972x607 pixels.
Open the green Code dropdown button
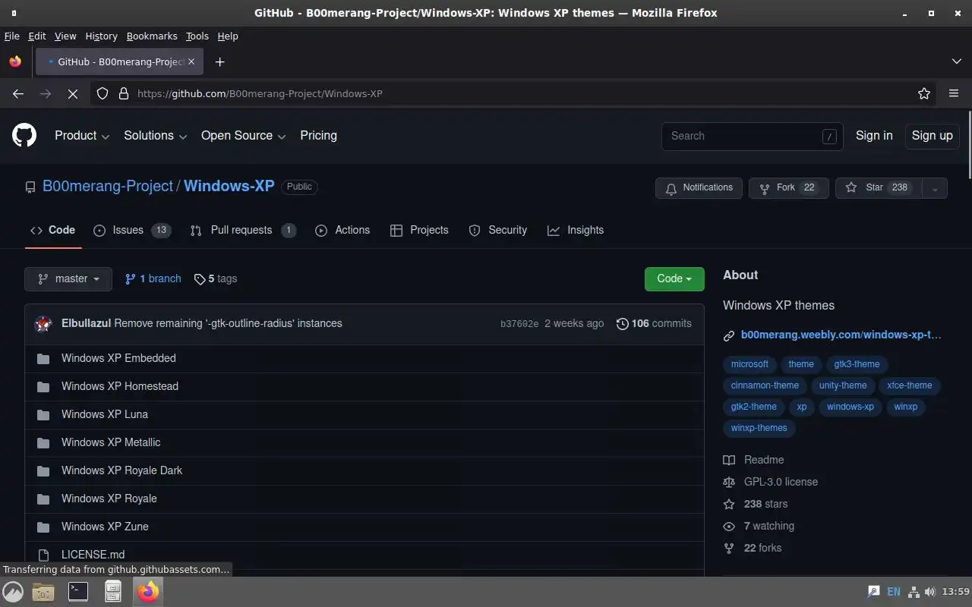(674, 278)
